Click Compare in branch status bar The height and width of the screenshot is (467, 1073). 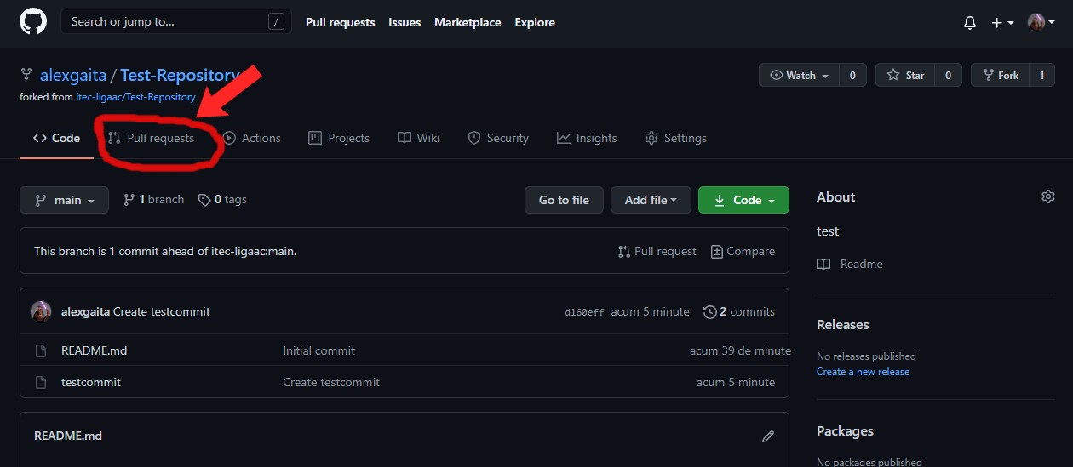(743, 252)
